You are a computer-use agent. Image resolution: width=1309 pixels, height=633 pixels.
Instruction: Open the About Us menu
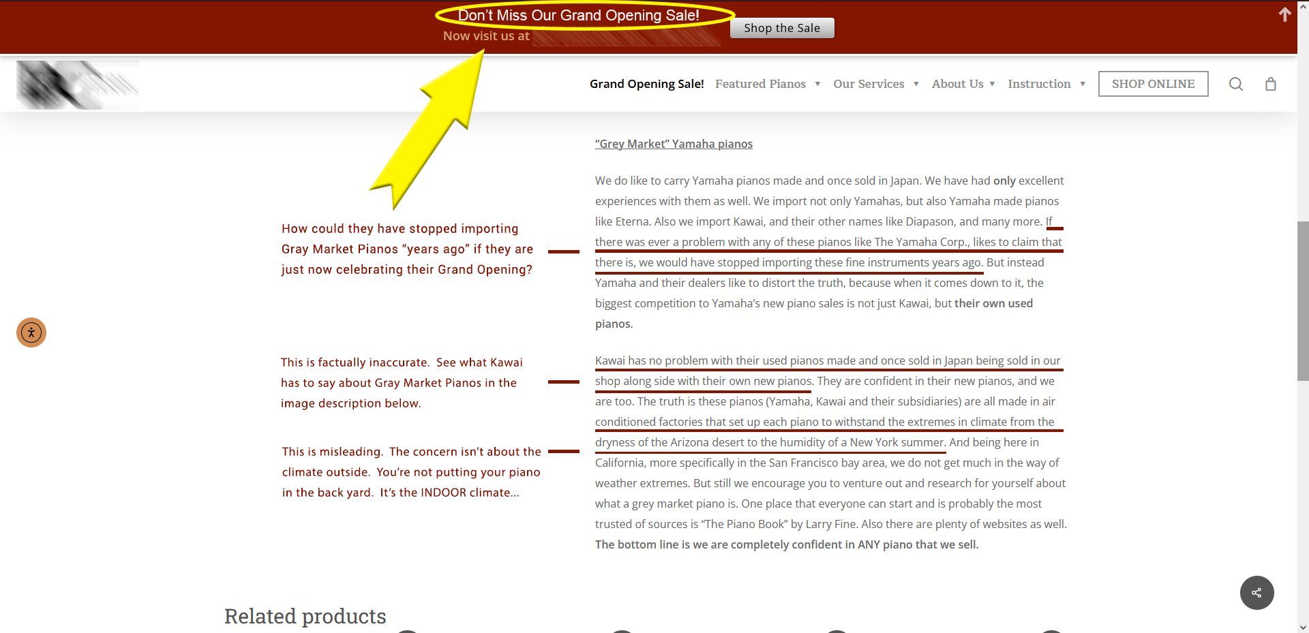(957, 84)
